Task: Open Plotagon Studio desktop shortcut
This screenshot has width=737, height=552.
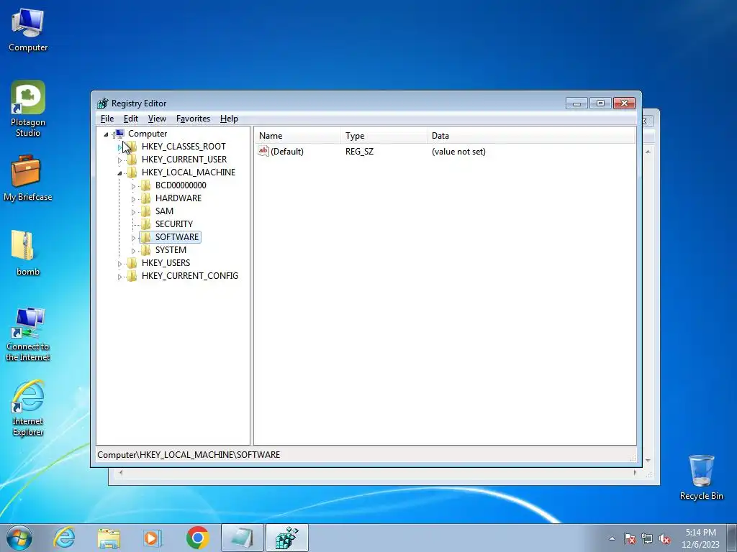Action: click(28, 109)
